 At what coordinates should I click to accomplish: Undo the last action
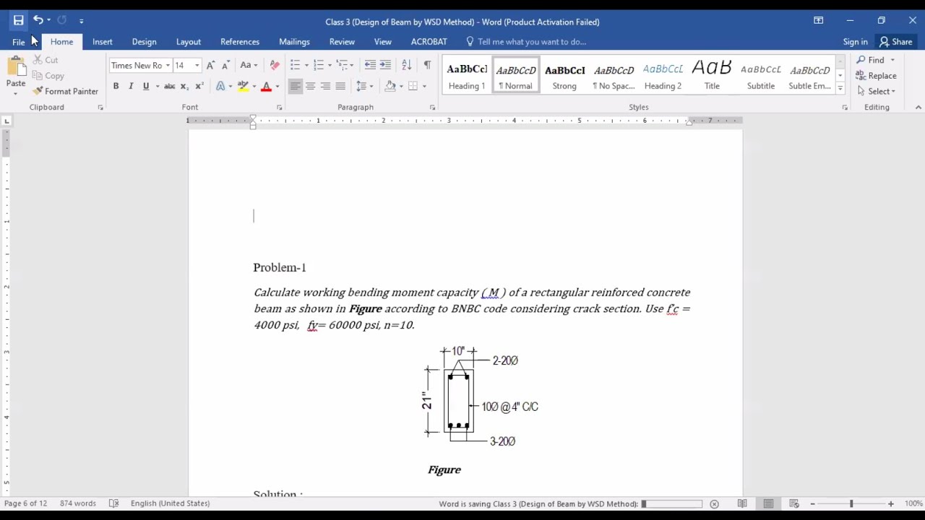pyautogui.click(x=38, y=20)
